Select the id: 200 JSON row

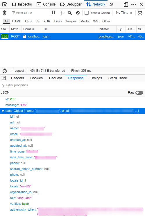click(x=72, y=99)
